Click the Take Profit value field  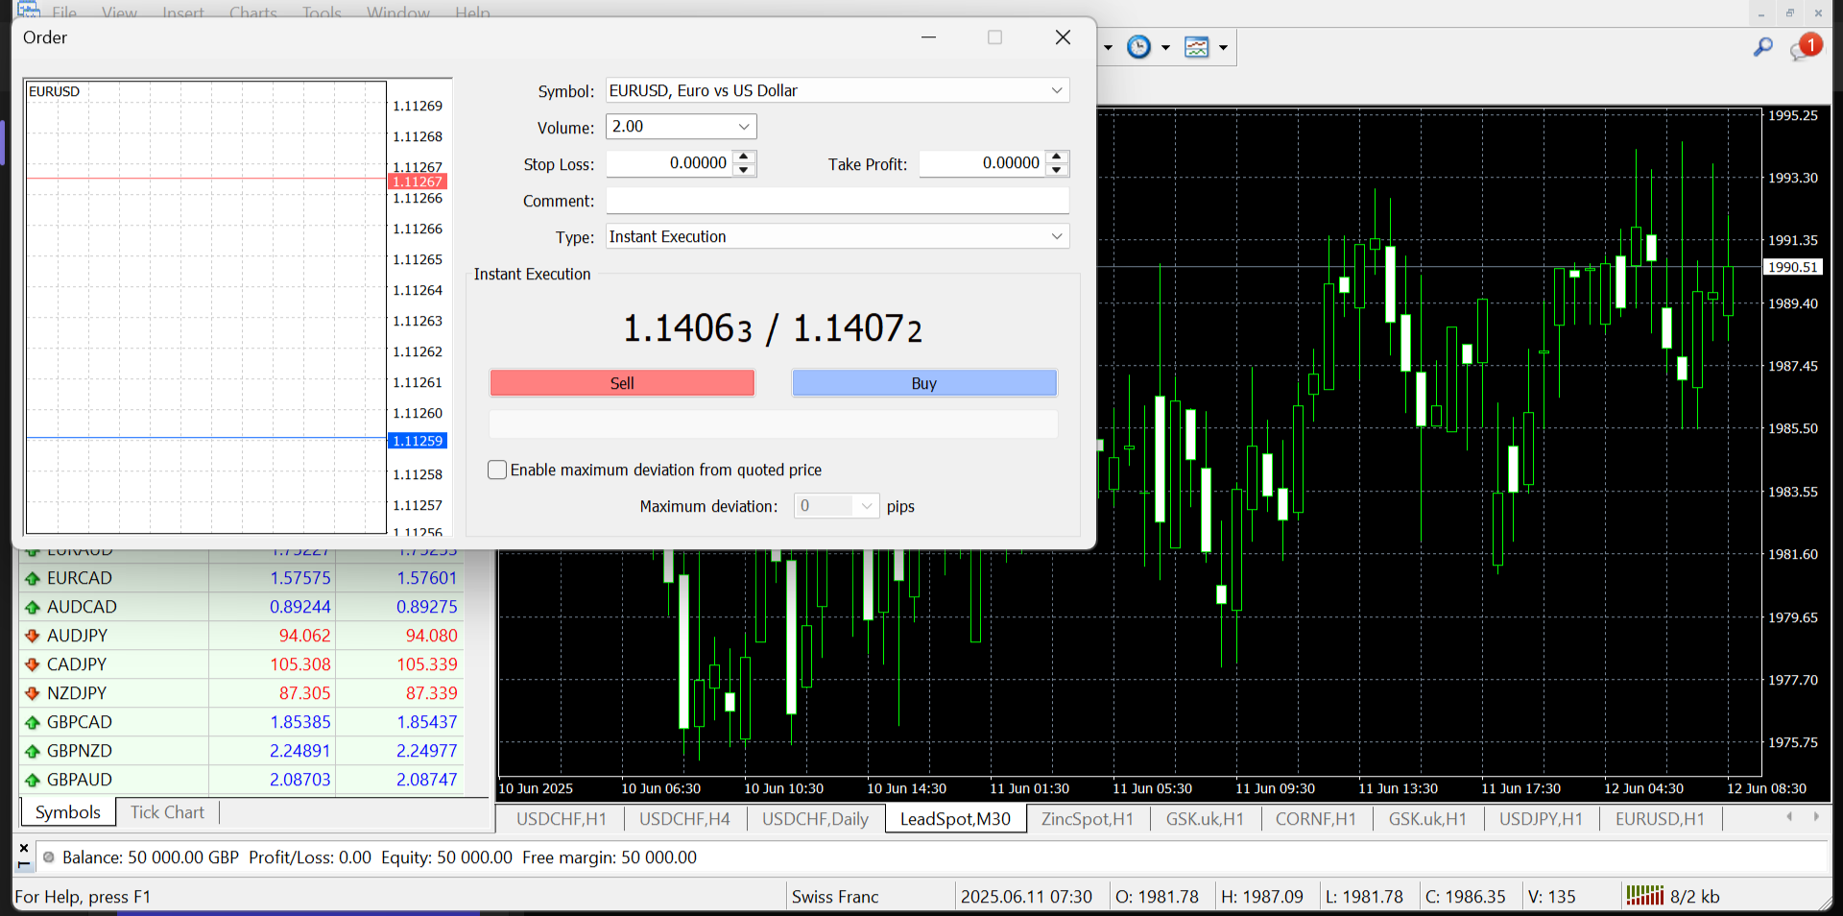click(981, 163)
